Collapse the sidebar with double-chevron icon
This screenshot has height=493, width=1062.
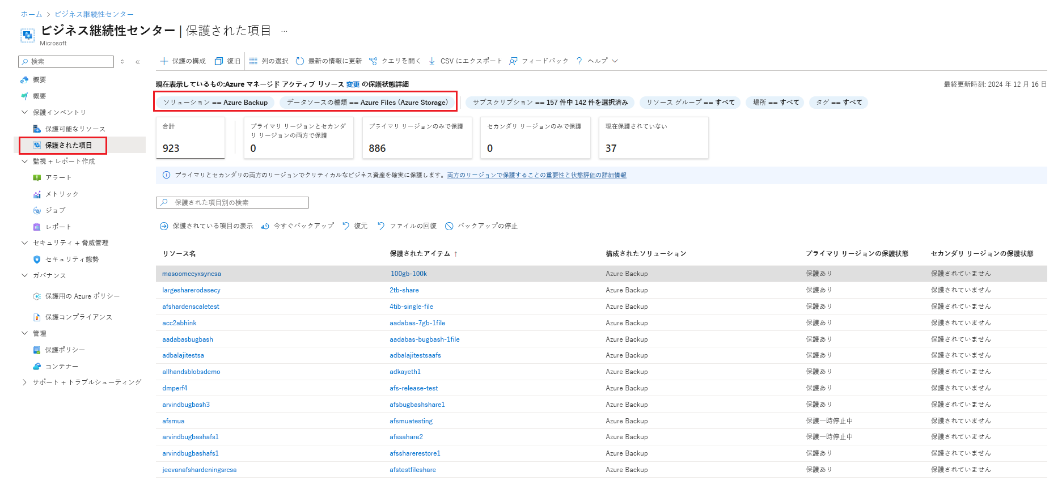pyautogui.click(x=138, y=62)
